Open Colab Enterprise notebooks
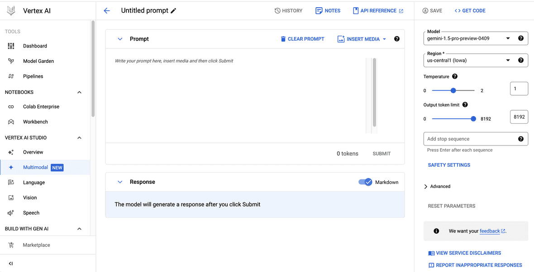 point(41,106)
